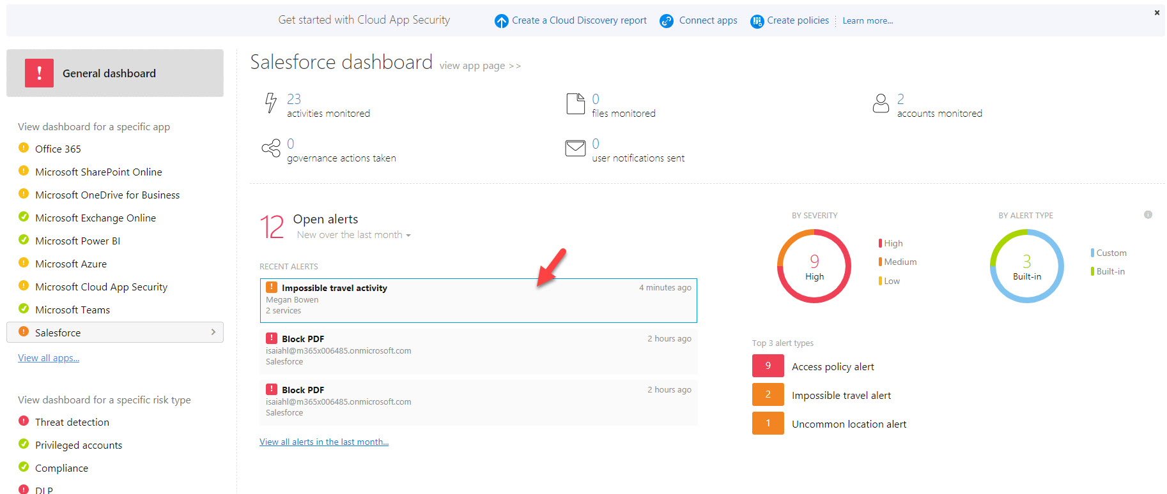Click the Create policies icon
Screen dimensions: 1167x494
coord(757,21)
